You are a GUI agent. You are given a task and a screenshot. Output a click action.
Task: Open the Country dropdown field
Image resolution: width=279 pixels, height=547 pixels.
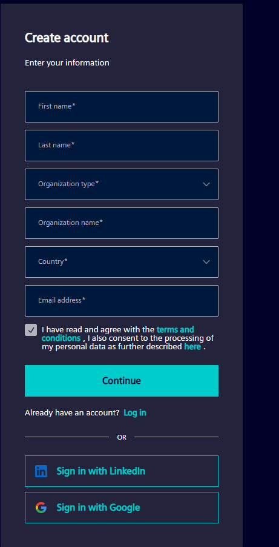122,262
